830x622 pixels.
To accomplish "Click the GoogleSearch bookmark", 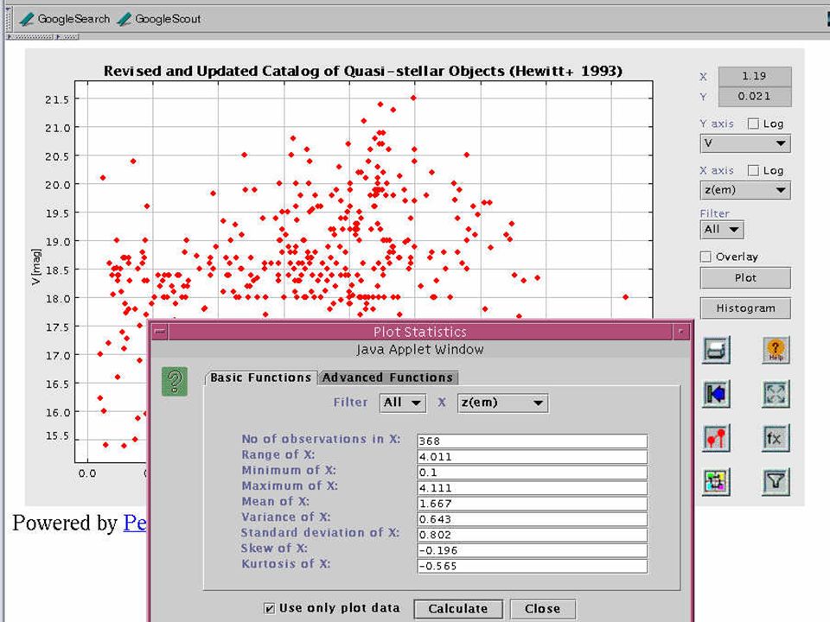I will pyautogui.click(x=65, y=19).
